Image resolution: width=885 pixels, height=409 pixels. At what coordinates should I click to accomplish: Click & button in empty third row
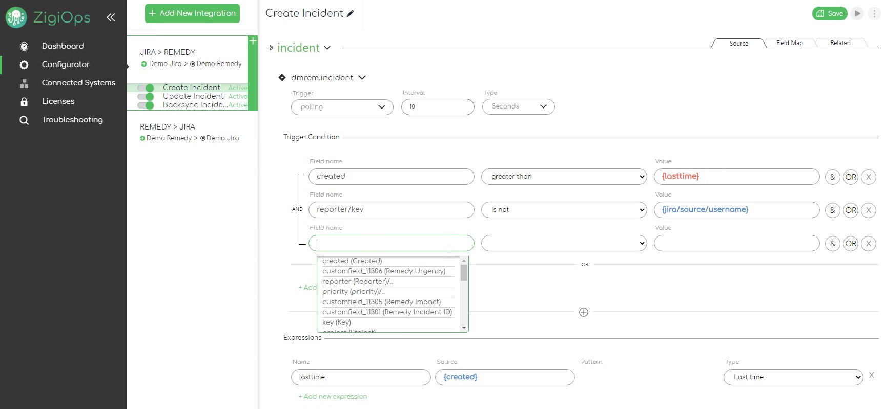tap(833, 244)
